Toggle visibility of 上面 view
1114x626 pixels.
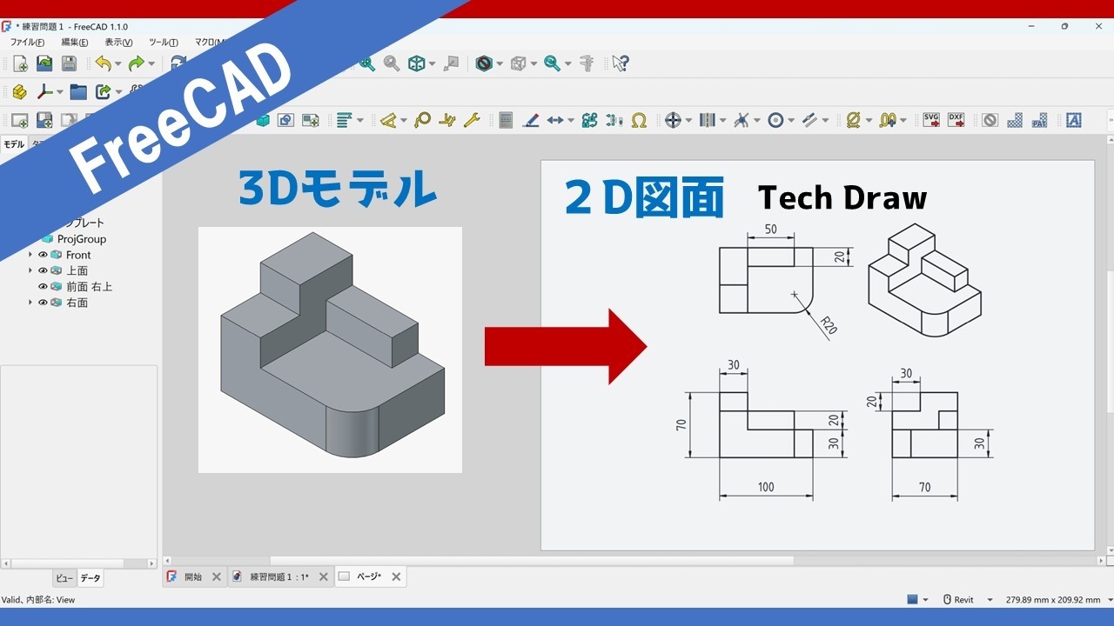43,270
